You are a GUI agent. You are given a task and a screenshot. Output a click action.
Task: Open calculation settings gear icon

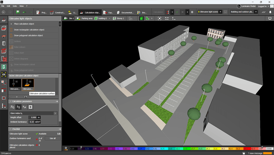(x=192, y=12)
